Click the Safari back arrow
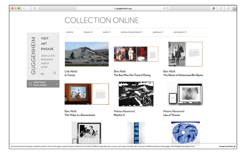Viewport: 246px width, 162px height. coord(24,8)
